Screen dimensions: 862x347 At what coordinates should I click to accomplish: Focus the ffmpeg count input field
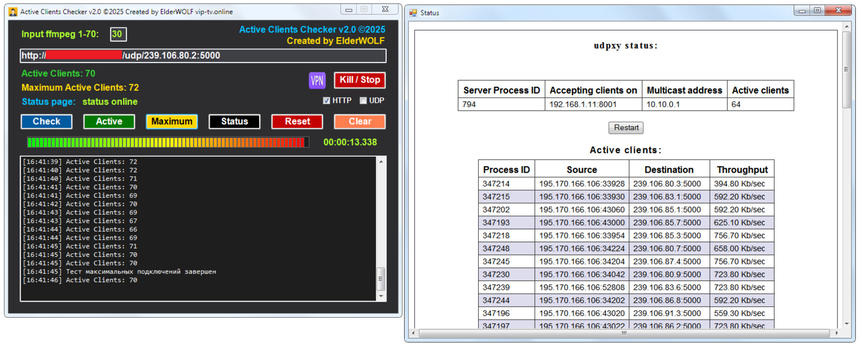pyautogui.click(x=118, y=34)
